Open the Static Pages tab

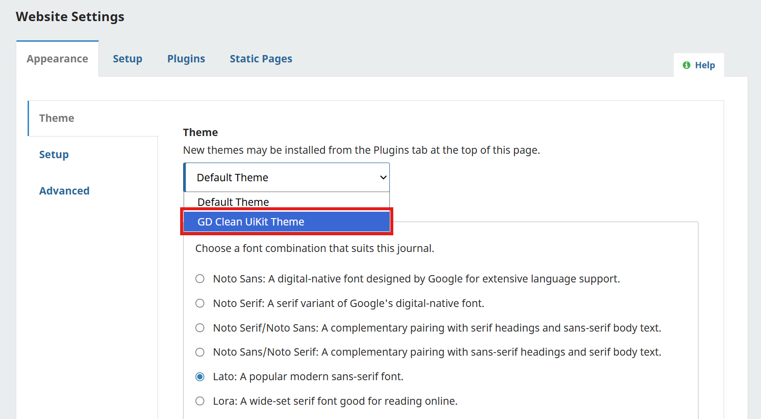[x=261, y=59]
